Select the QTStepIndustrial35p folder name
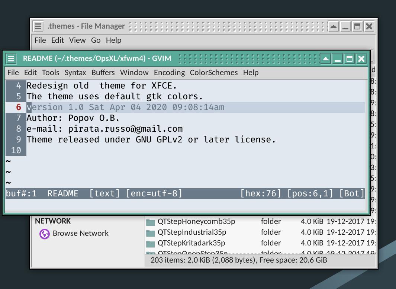396x289 pixels. pos(192,232)
